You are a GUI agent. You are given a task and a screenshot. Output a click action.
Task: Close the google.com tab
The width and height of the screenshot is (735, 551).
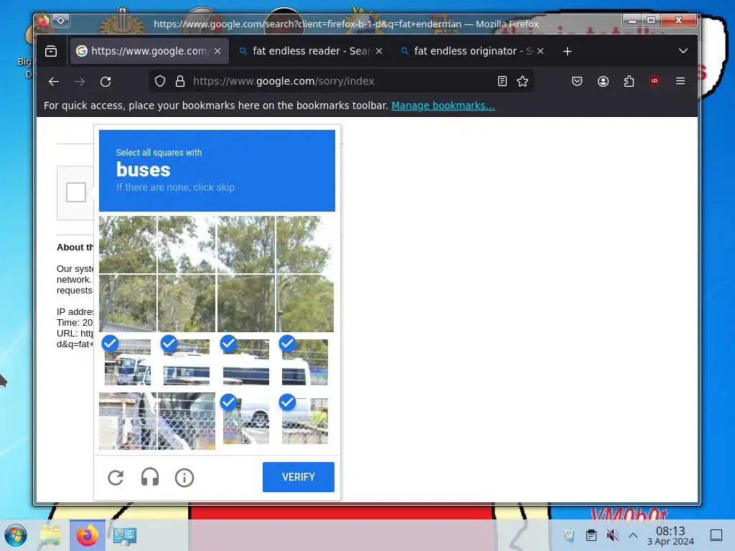click(x=217, y=51)
